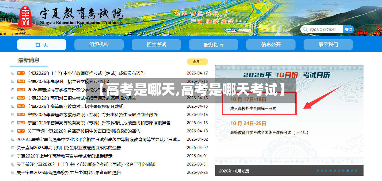
Task: Click date 2026-04-13 in news list
Action: click(x=197, y=131)
